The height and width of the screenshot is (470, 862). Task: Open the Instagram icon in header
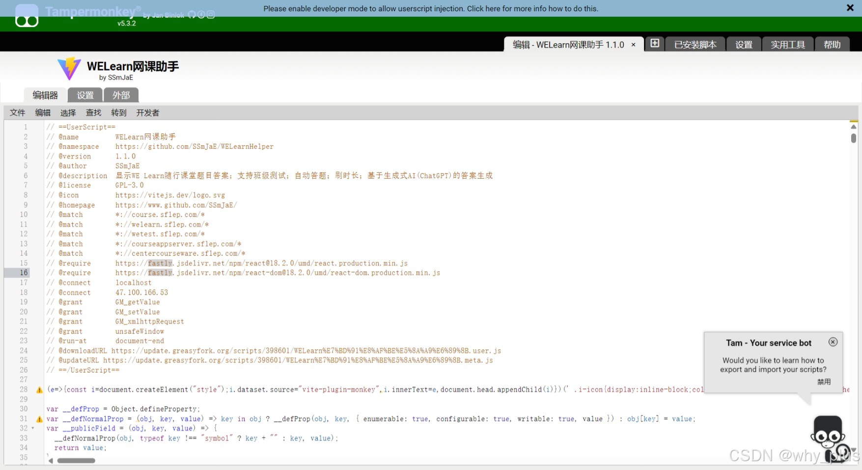[x=211, y=15]
